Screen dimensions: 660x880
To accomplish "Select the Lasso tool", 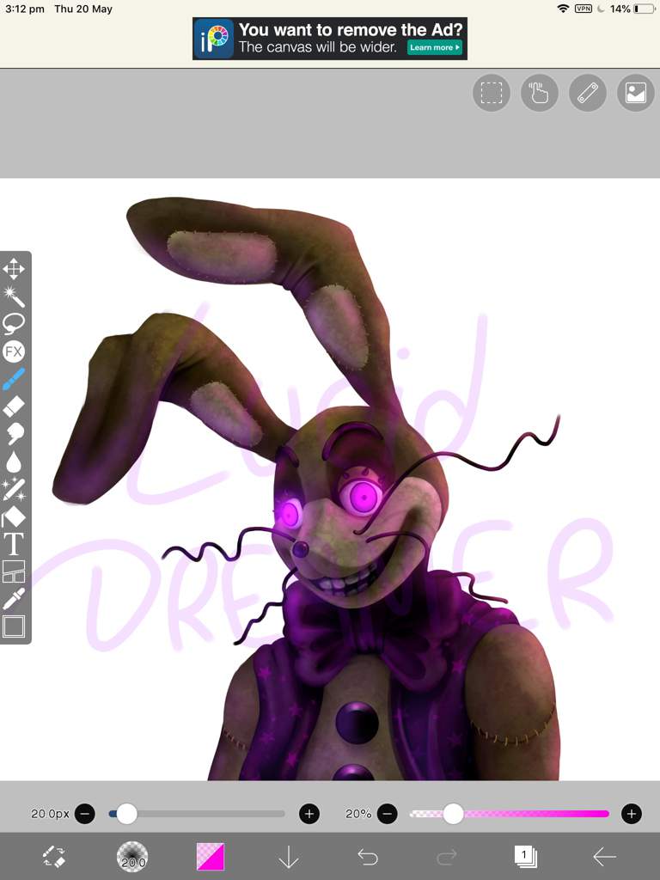I will 14,324.
